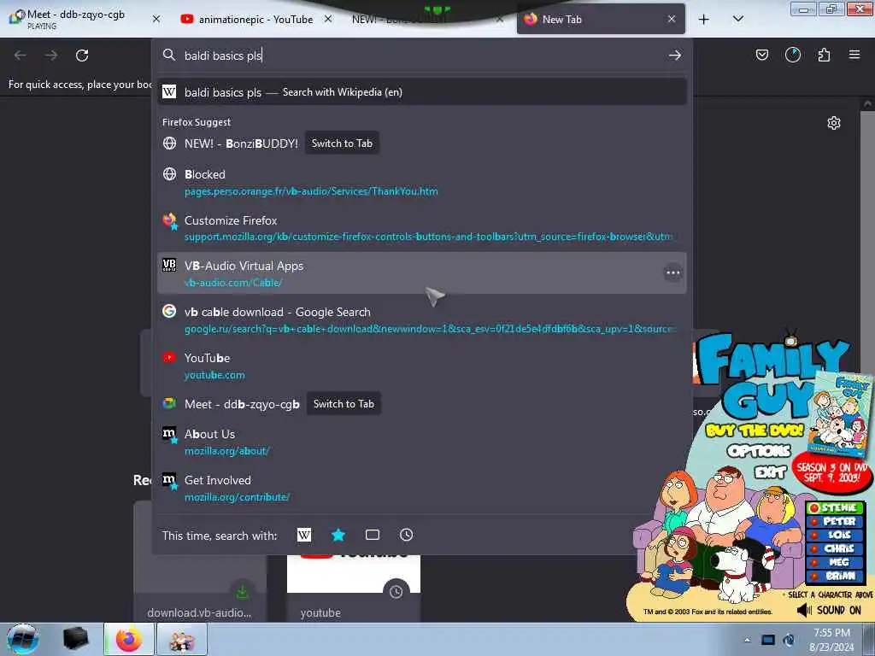
Task: Open the Get Involved mozilla.org suggestion
Action: [422, 488]
